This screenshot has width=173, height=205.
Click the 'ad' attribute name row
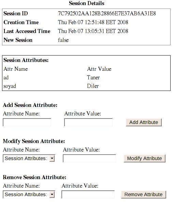click(6, 78)
